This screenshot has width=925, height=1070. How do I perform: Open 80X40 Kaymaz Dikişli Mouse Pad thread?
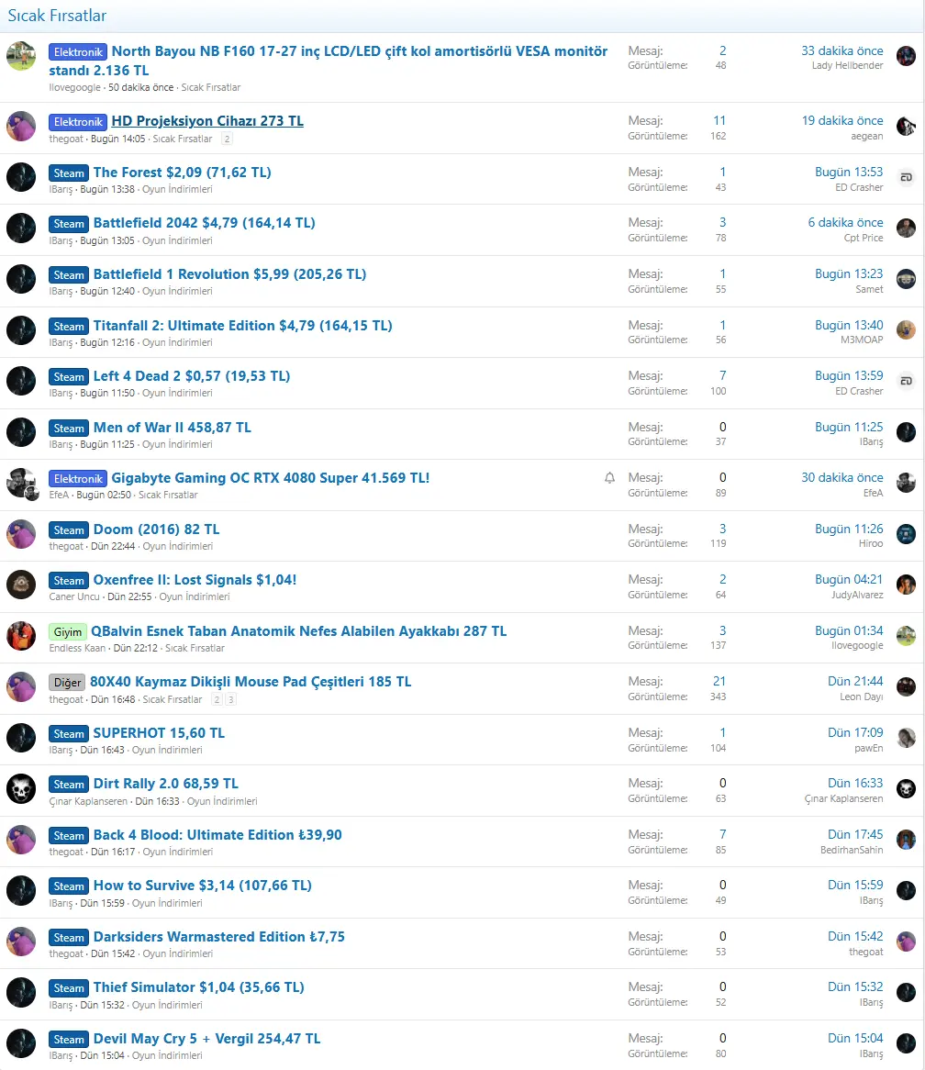(x=251, y=682)
